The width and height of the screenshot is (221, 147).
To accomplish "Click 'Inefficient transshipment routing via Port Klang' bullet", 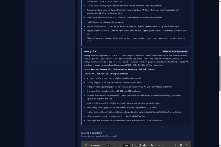I will [129, 87].
